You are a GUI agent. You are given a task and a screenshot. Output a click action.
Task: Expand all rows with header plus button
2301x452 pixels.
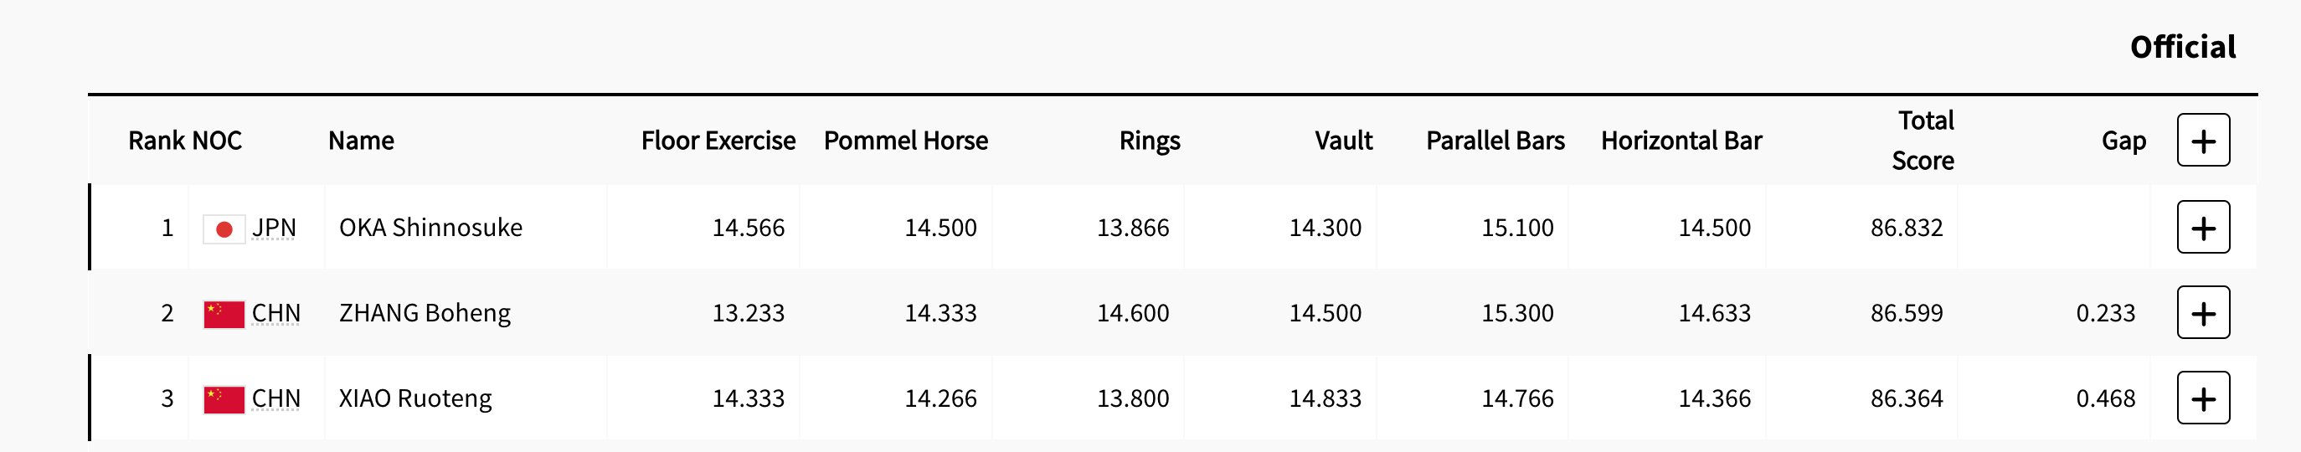[x=2203, y=141]
